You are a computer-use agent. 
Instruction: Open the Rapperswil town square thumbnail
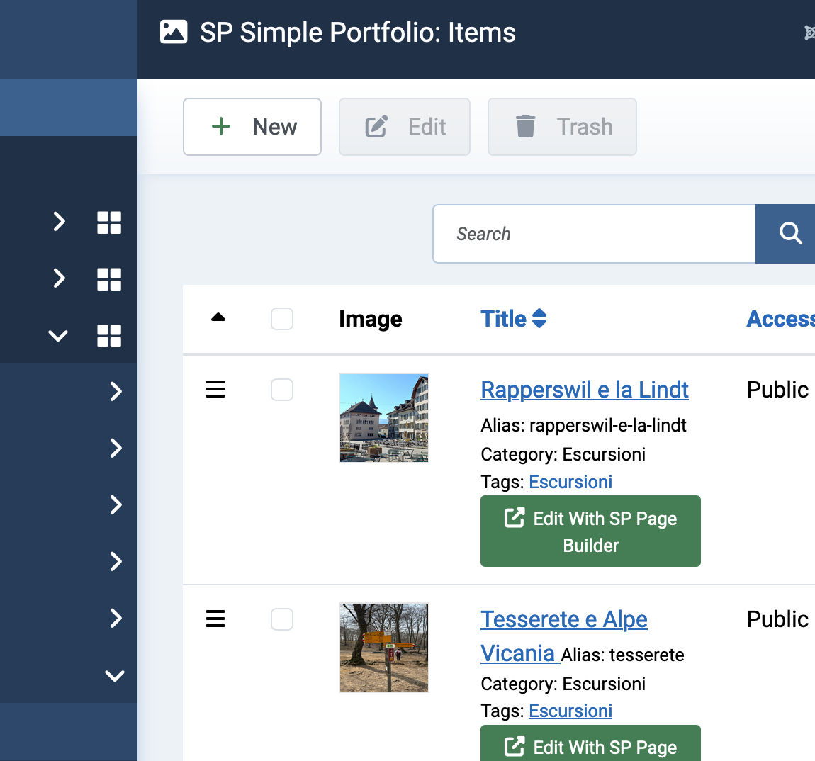(x=384, y=418)
